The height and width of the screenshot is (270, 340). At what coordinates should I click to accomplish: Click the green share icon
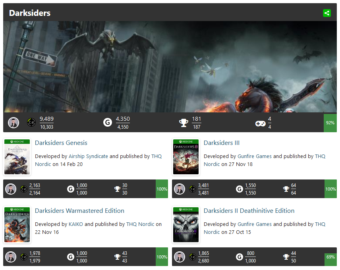326,13
